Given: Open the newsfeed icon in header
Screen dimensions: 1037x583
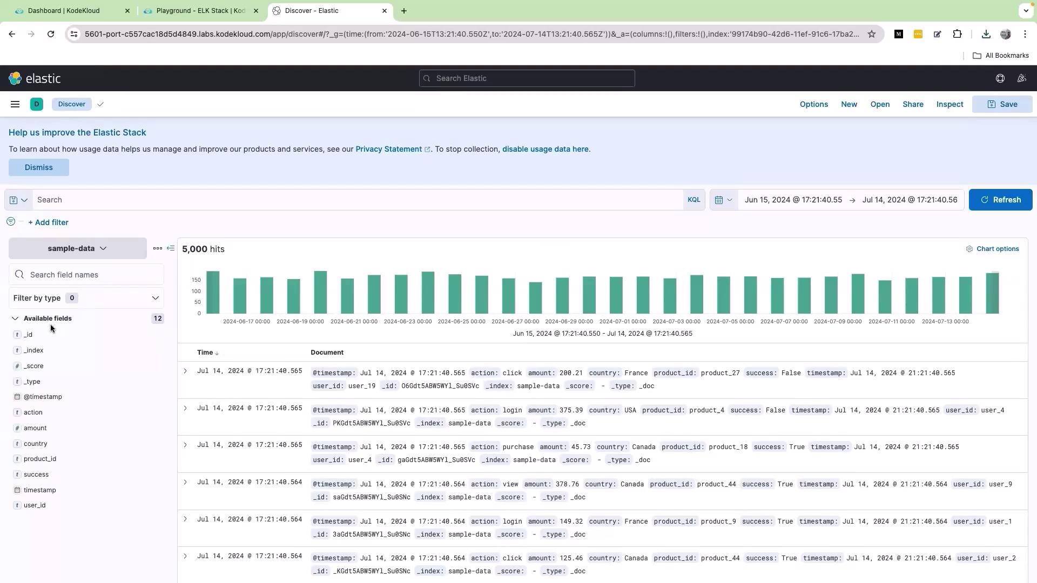Looking at the screenshot, I should 1021,78.
